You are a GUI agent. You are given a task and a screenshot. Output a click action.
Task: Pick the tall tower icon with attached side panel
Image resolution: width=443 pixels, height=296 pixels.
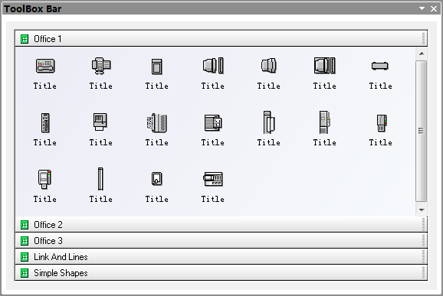pyautogui.click(x=269, y=122)
